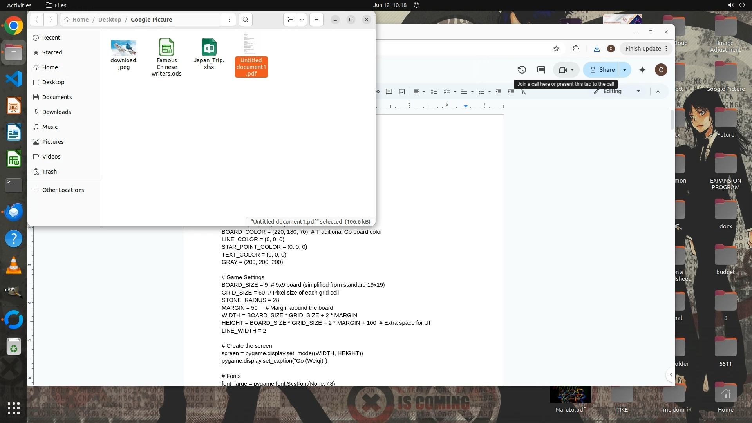
Task: Expand the Files view options chevron
Action: [x=302, y=20]
